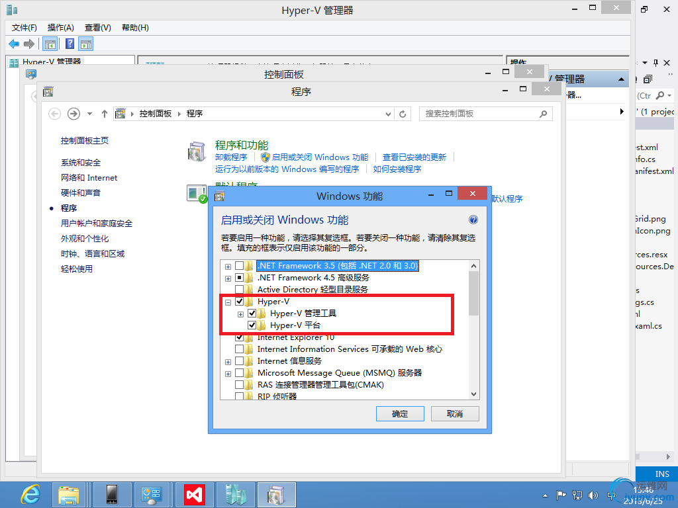Show hidden tray icons arrow
The image size is (678, 508).
tap(546, 495)
